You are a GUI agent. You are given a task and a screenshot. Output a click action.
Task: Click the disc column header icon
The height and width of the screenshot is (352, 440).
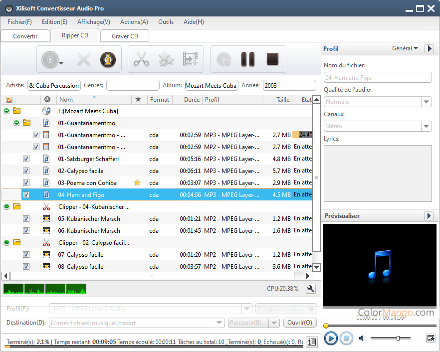[x=47, y=99]
